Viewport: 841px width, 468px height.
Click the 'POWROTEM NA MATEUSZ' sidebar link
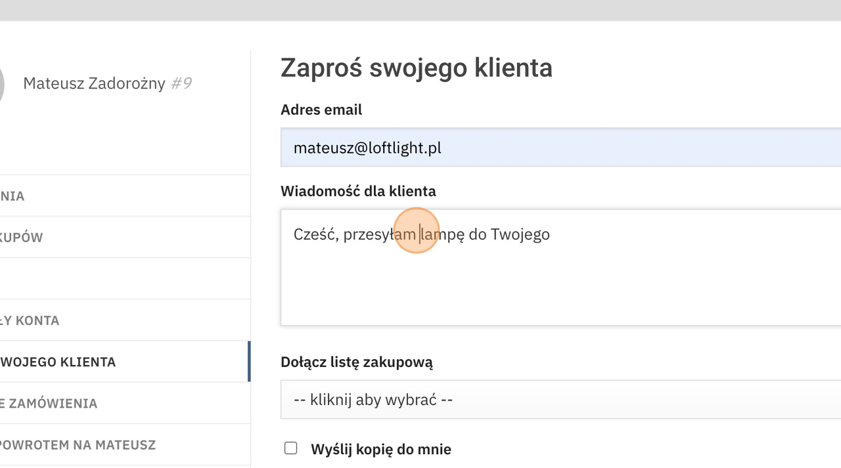pyautogui.click(x=78, y=444)
